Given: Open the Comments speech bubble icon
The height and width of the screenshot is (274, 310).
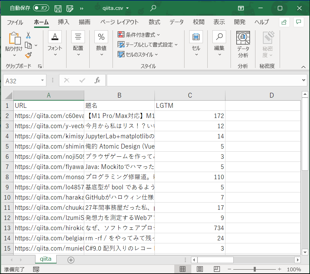Looking at the screenshot, I should [x=298, y=22].
